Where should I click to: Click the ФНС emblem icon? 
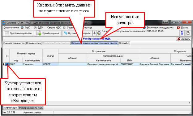coord(22,28)
